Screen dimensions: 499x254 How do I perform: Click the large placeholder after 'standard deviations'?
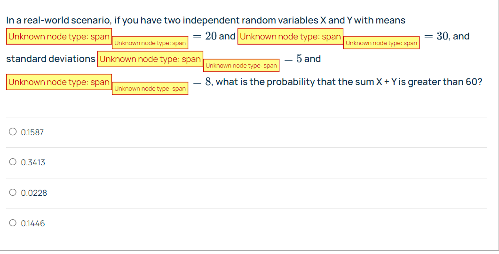tap(150, 59)
